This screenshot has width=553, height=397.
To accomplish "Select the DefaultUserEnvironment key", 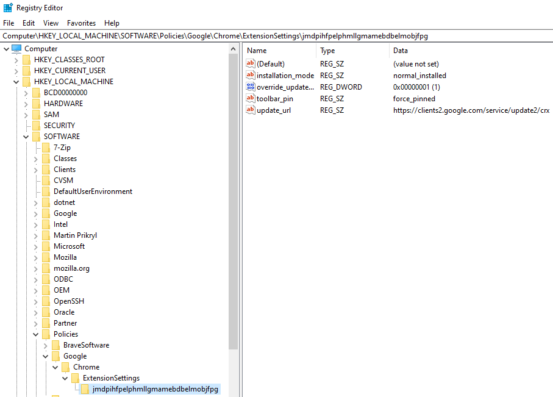I will pos(93,191).
